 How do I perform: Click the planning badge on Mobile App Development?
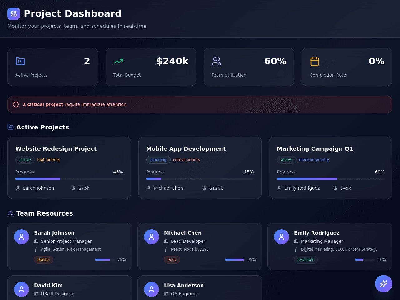pyautogui.click(x=158, y=160)
